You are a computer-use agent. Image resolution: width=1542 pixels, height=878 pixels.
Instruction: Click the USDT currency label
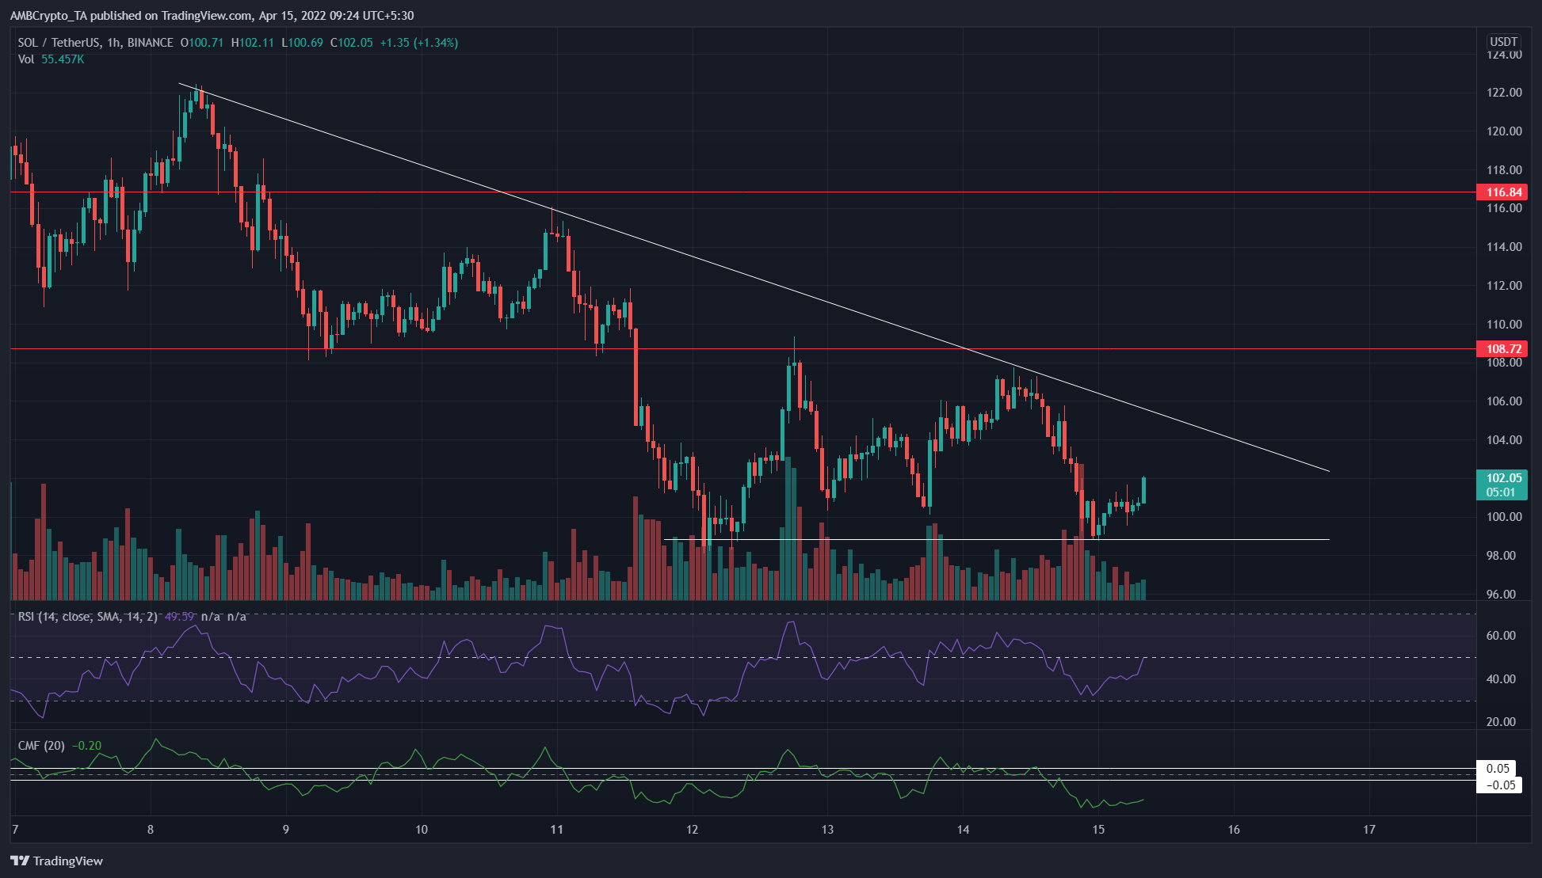[1503, 42]
